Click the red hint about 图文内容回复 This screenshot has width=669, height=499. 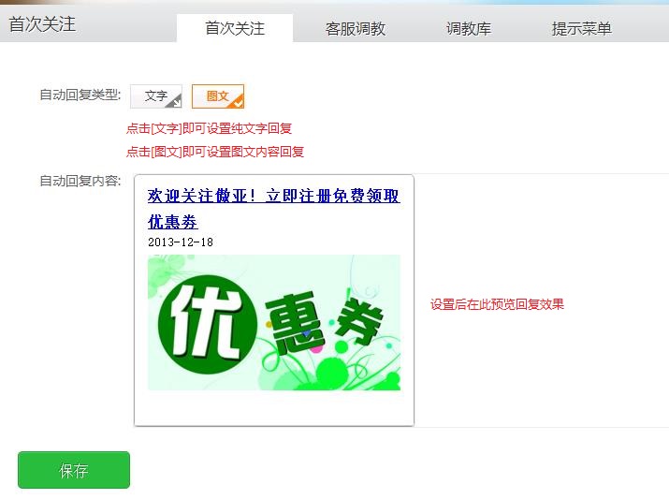[214, 152]
